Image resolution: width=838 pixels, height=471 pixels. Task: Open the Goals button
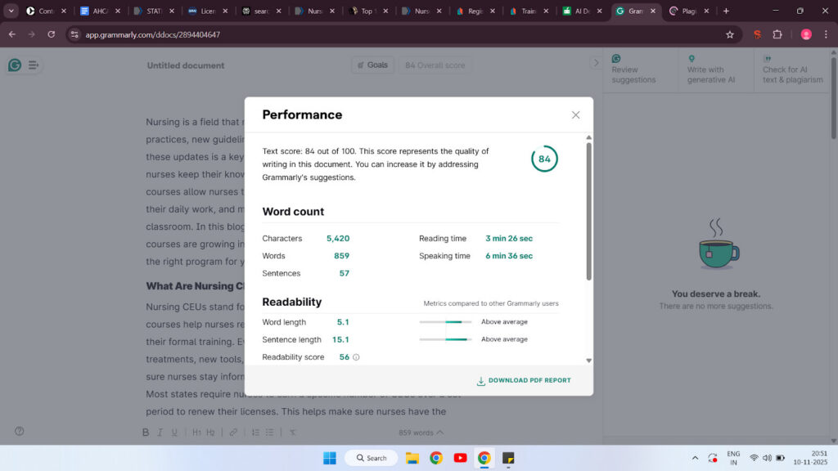[x=372, y=65]
